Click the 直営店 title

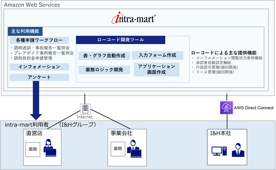(x=34, y=133)
